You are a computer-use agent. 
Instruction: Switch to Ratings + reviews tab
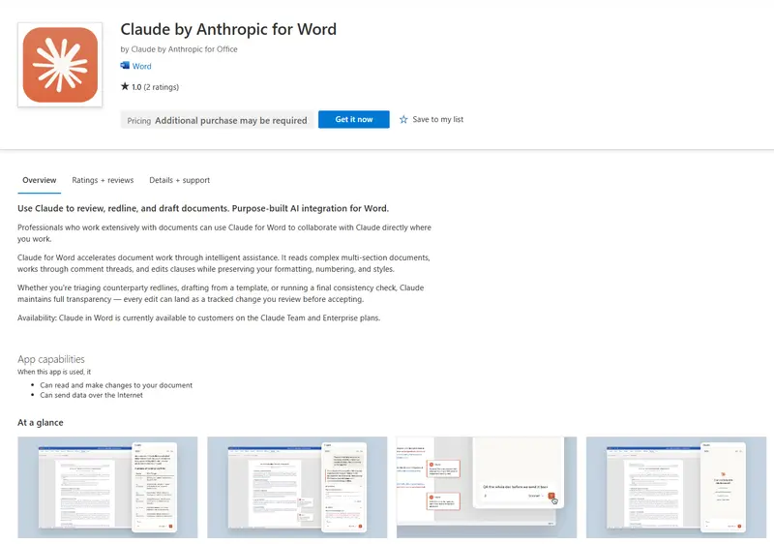coord(103,180)
